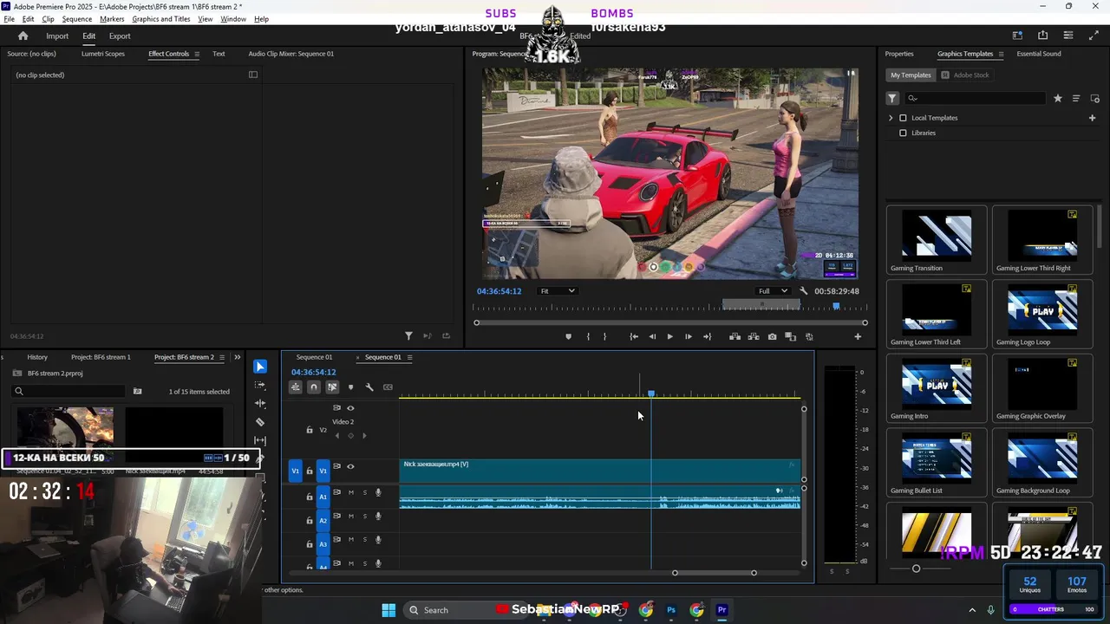Open the Import workspace

click(x=57, y=36)
